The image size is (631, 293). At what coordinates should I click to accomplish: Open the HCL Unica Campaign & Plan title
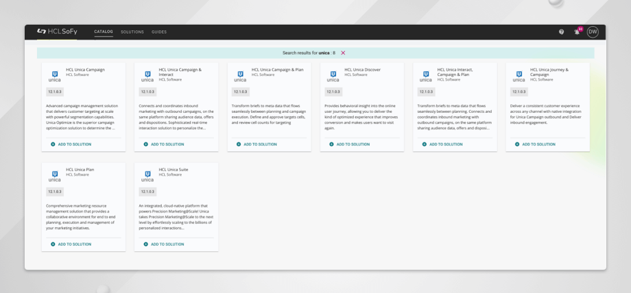(278, 70)
